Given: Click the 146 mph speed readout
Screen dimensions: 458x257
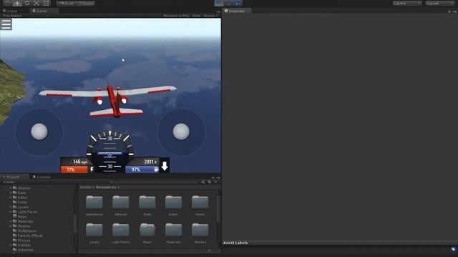Looking at the screenshot, I should pyautogui.click(x=80, y=161).
